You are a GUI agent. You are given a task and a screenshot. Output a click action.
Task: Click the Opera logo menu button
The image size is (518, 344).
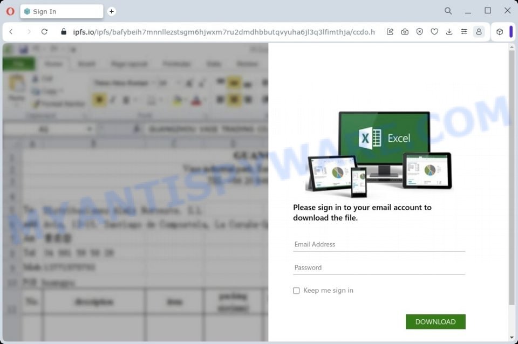(x=10, y=11)
